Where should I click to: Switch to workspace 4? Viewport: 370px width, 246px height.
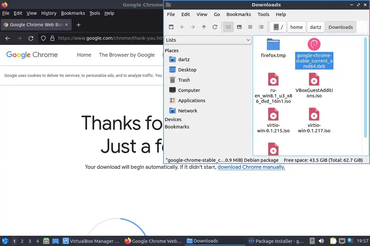(38, 241)
